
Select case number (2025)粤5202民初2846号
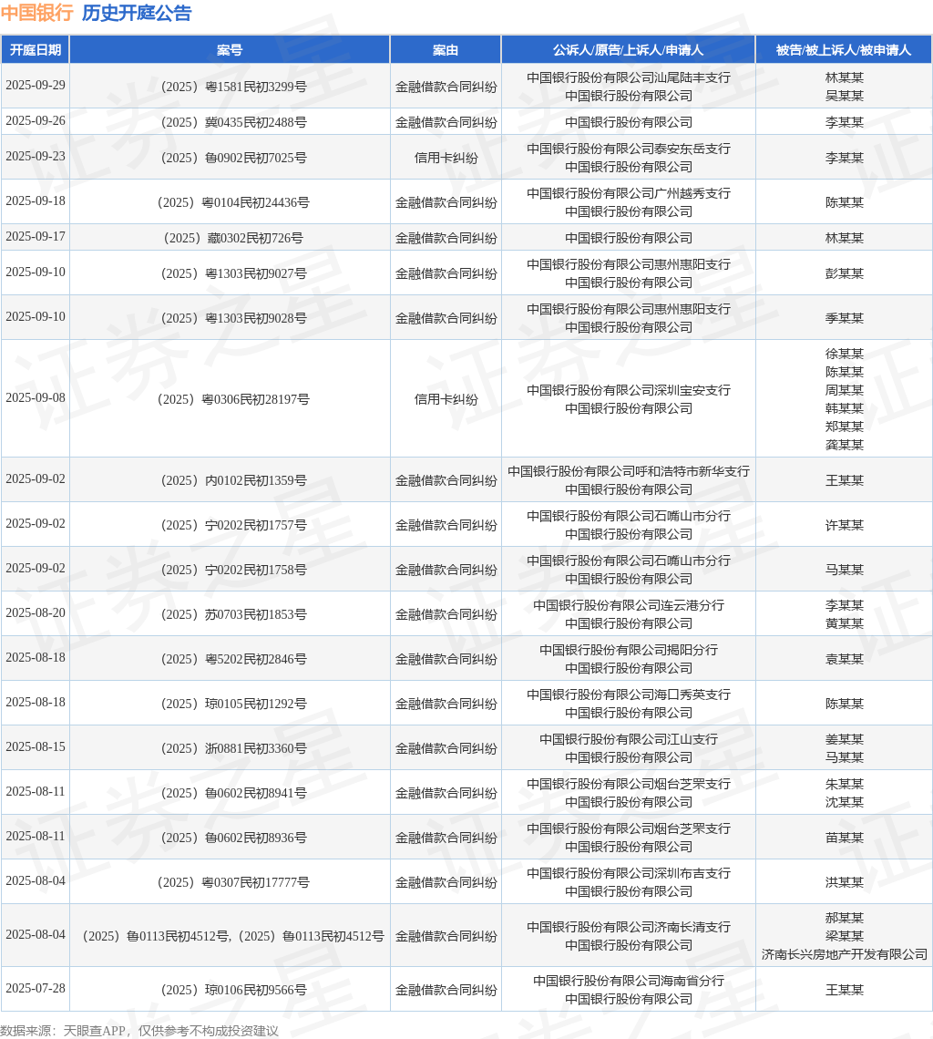(233, 659)
